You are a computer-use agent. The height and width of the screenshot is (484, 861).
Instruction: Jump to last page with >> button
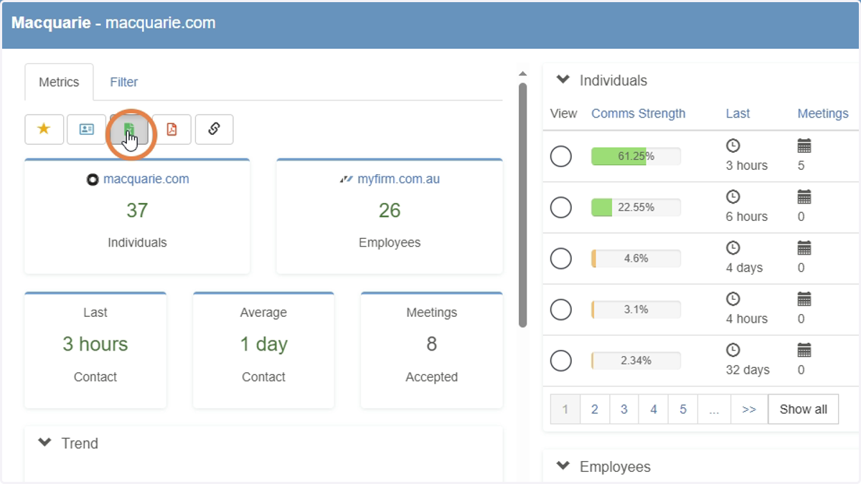pyautogui.click(x=749, y=409)
